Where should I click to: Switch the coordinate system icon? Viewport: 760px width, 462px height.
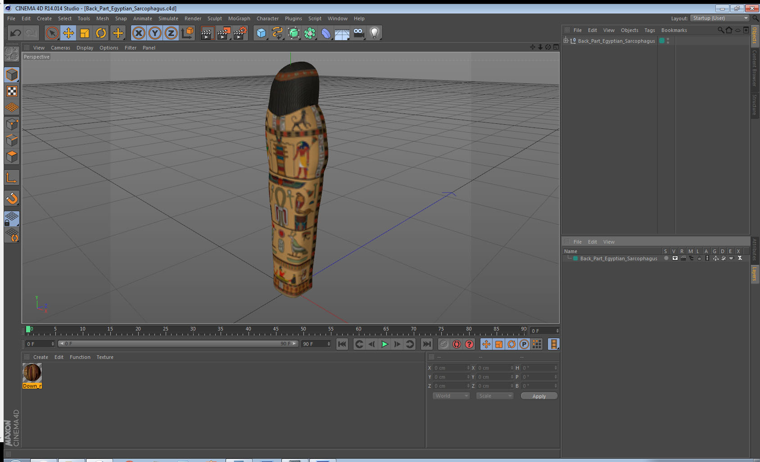tap(187, 33)
